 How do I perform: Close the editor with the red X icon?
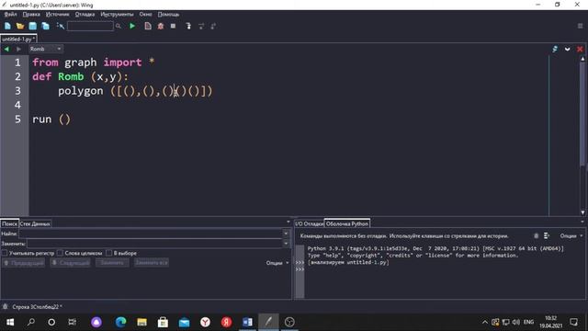coord(580,49)
